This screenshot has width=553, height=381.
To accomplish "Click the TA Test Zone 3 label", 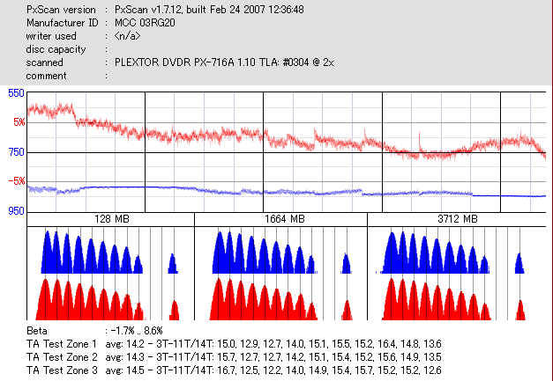I will [62, 370].
